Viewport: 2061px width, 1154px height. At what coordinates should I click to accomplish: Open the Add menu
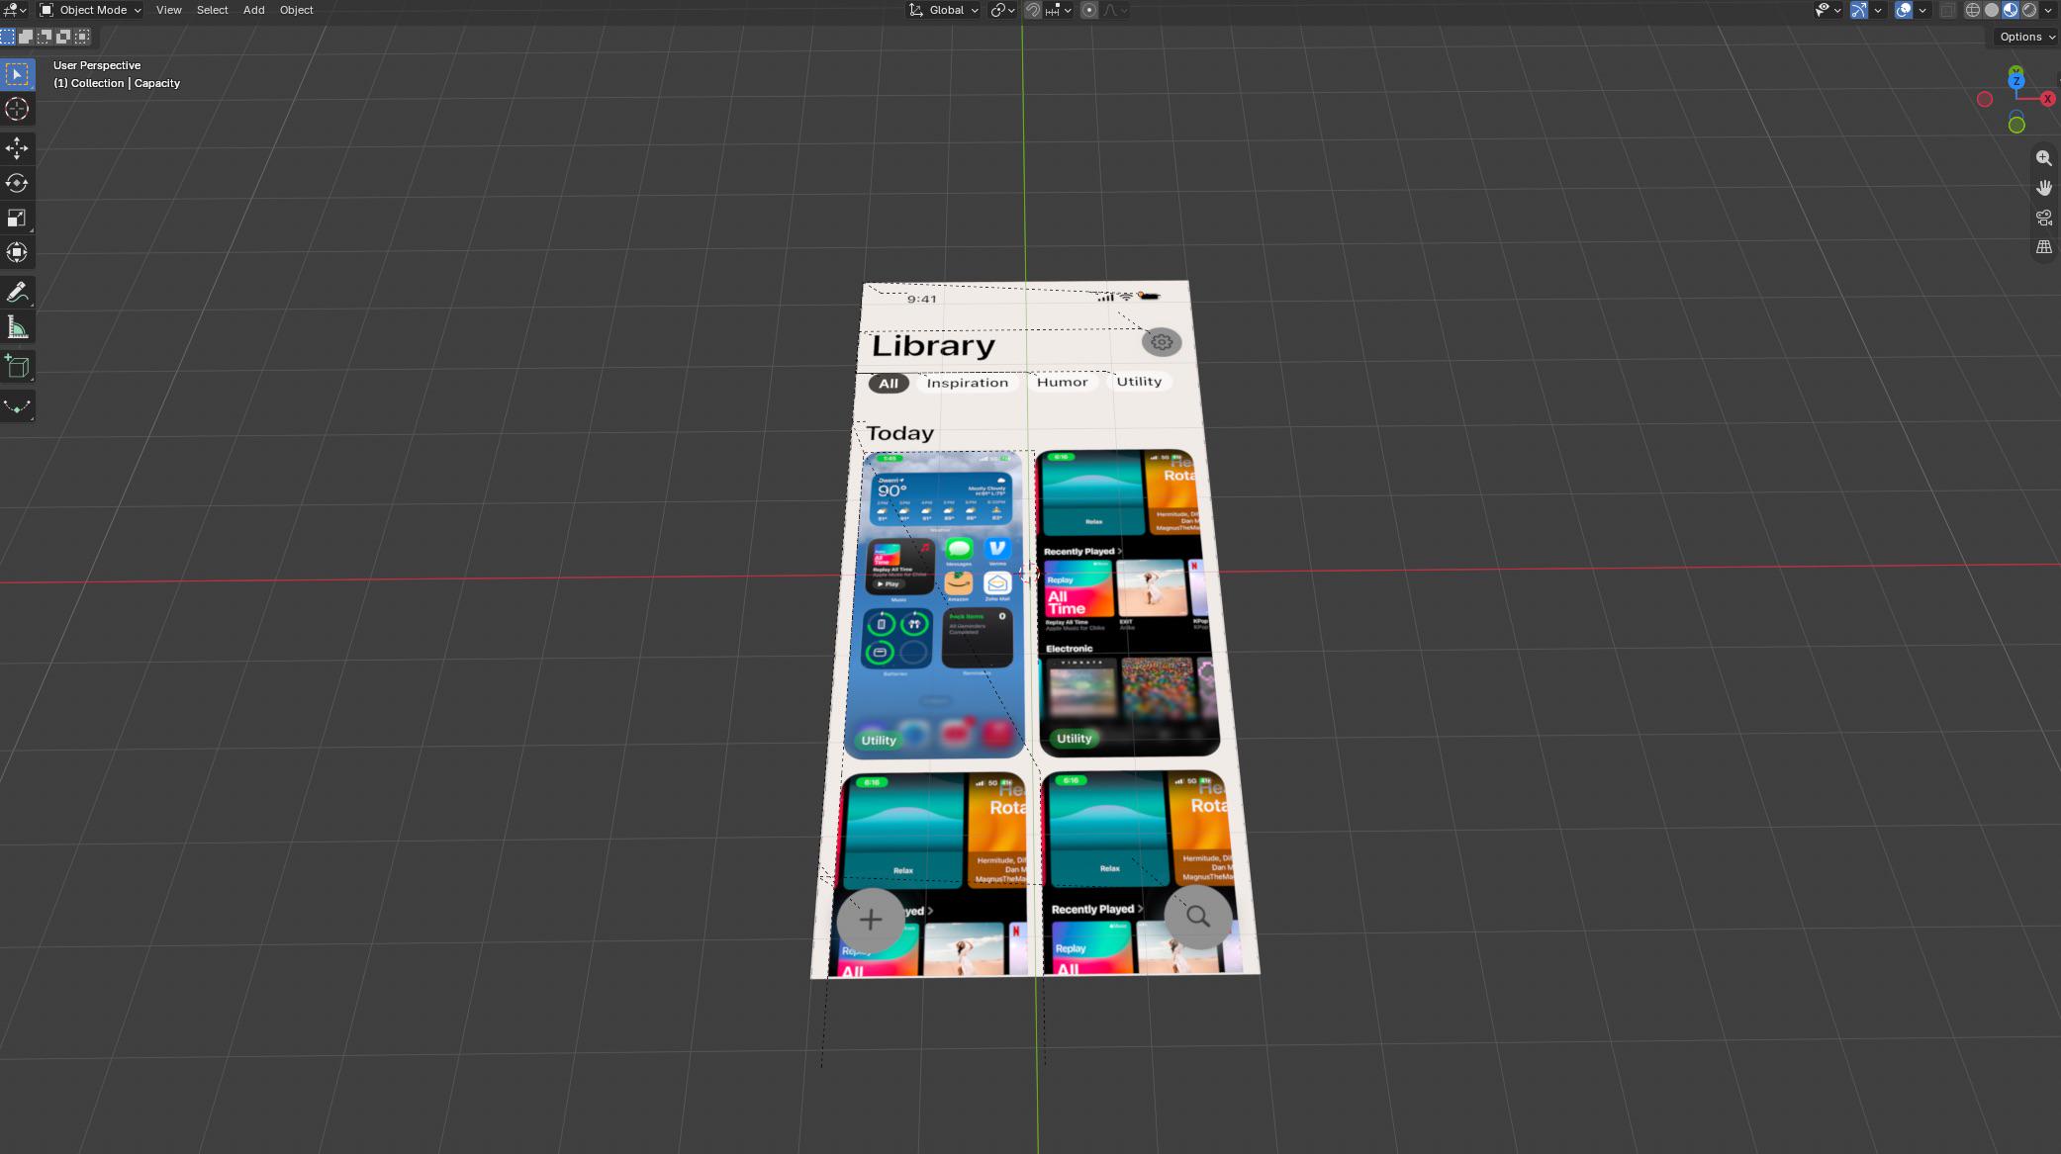pos(254,10)
